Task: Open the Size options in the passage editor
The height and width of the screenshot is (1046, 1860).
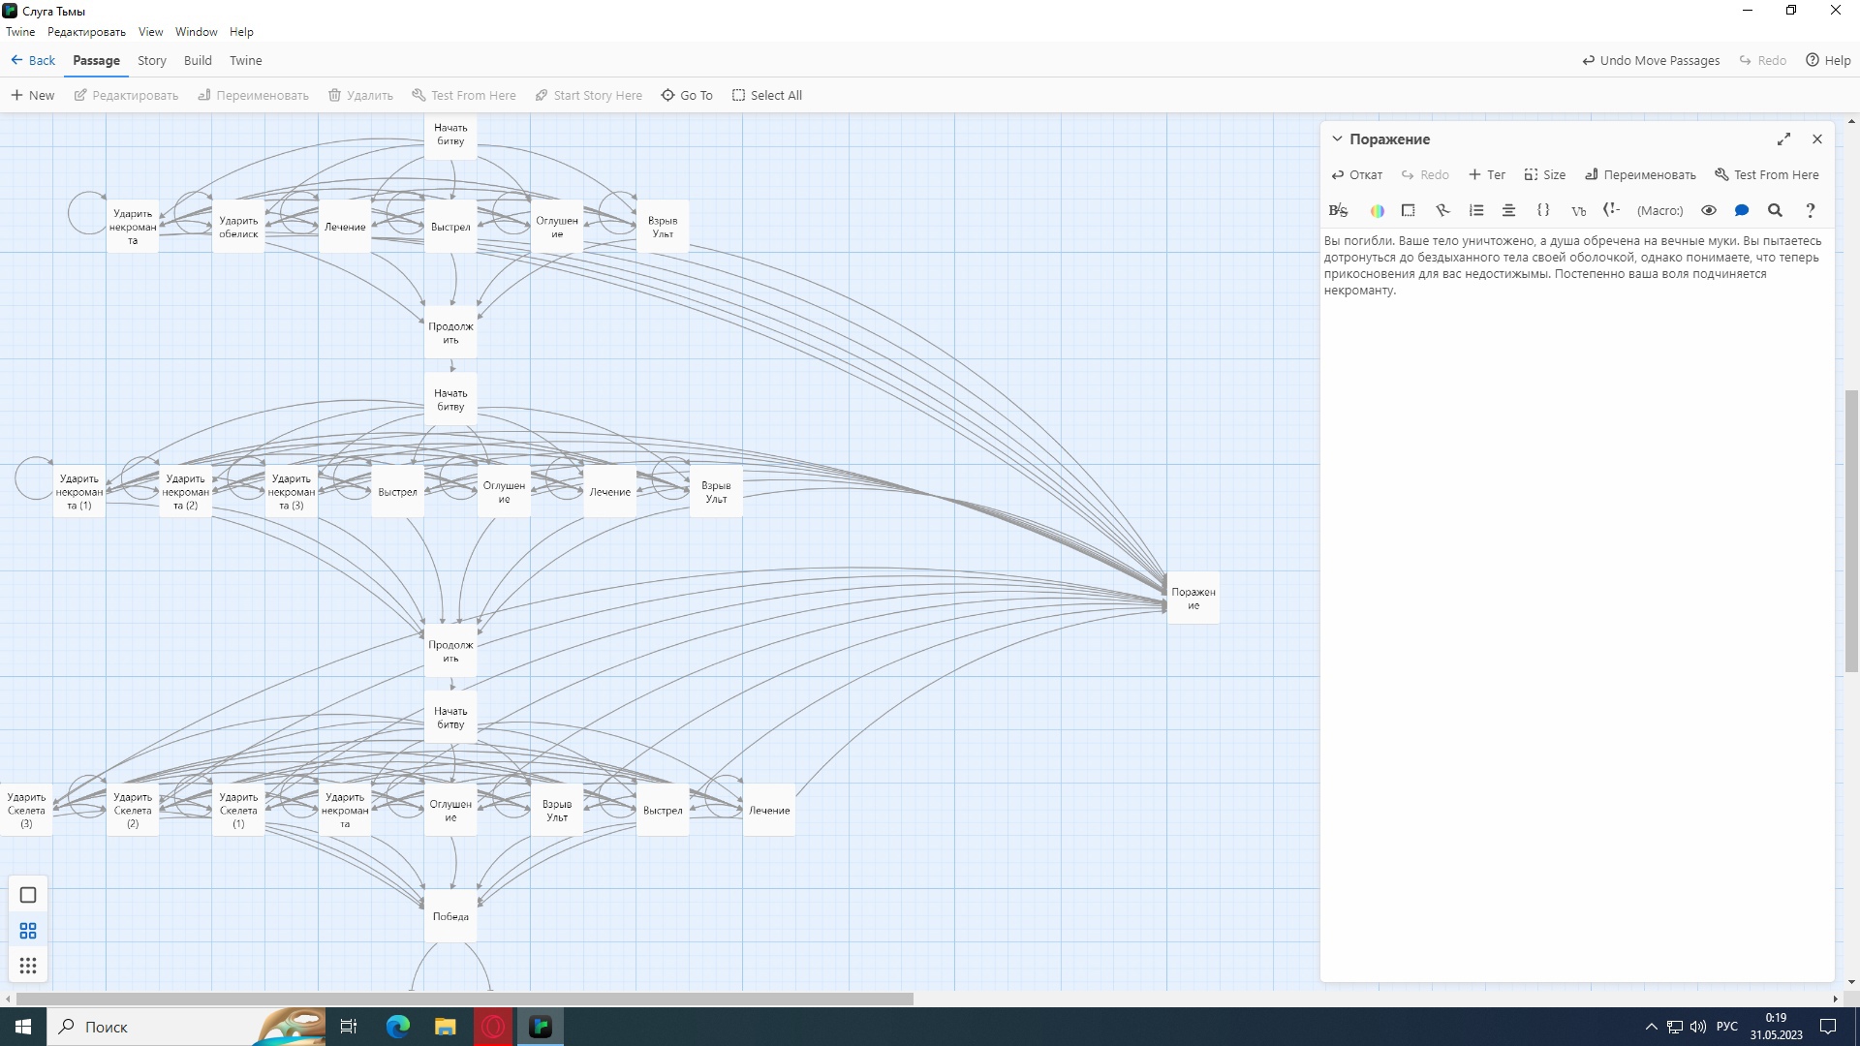Action: coord(1544,175)
